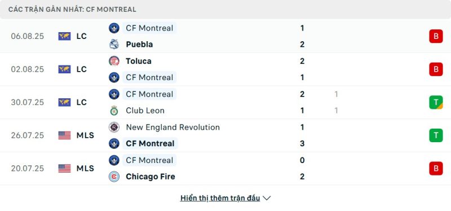The width and height of the screenshot is (451, 211).
Task: Expand list with the chevron next to Hiển thị thêm trận đấu
Action: point(267,199)
